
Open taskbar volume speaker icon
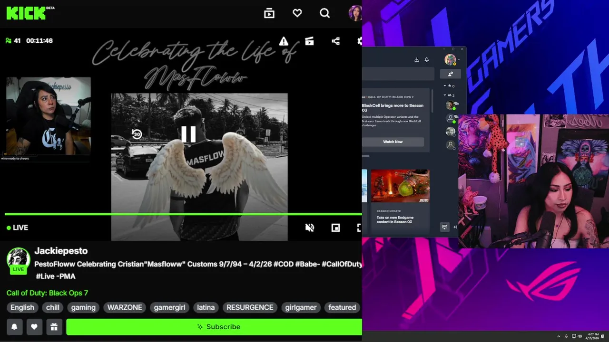point(580,336)
